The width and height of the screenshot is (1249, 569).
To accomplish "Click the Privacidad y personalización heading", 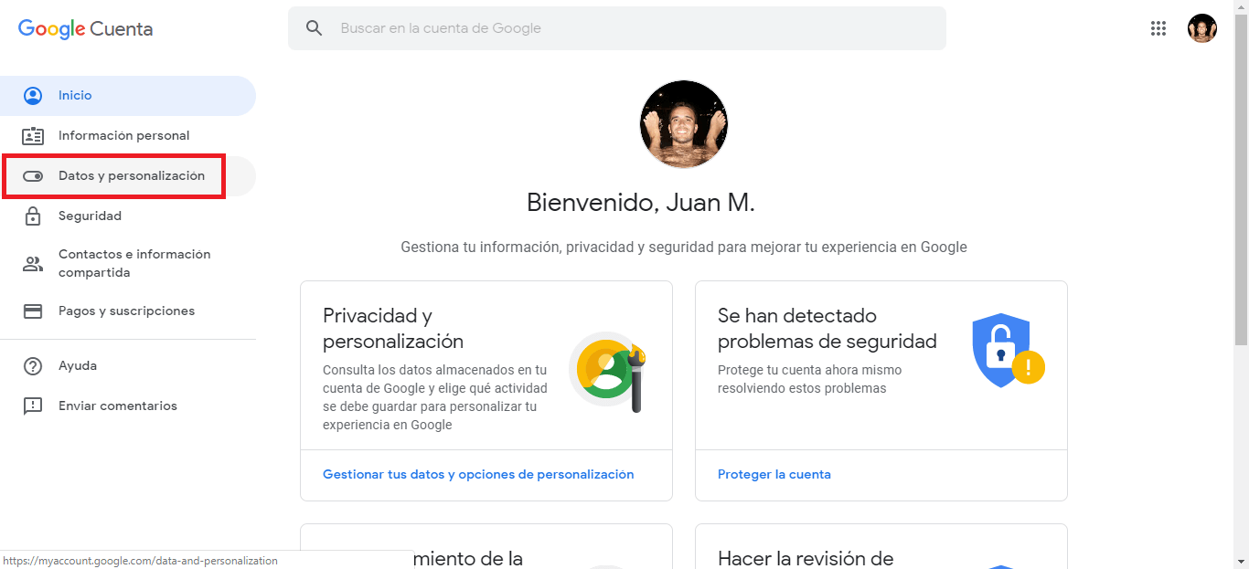I will pyautogui.click(x=393, y=329).
